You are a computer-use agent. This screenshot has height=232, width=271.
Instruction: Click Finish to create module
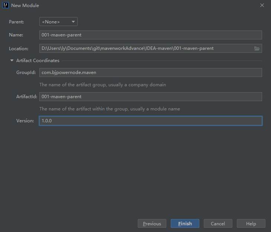pos(185,223)
